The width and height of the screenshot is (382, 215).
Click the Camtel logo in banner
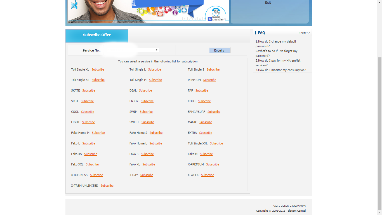coord(215,13)
